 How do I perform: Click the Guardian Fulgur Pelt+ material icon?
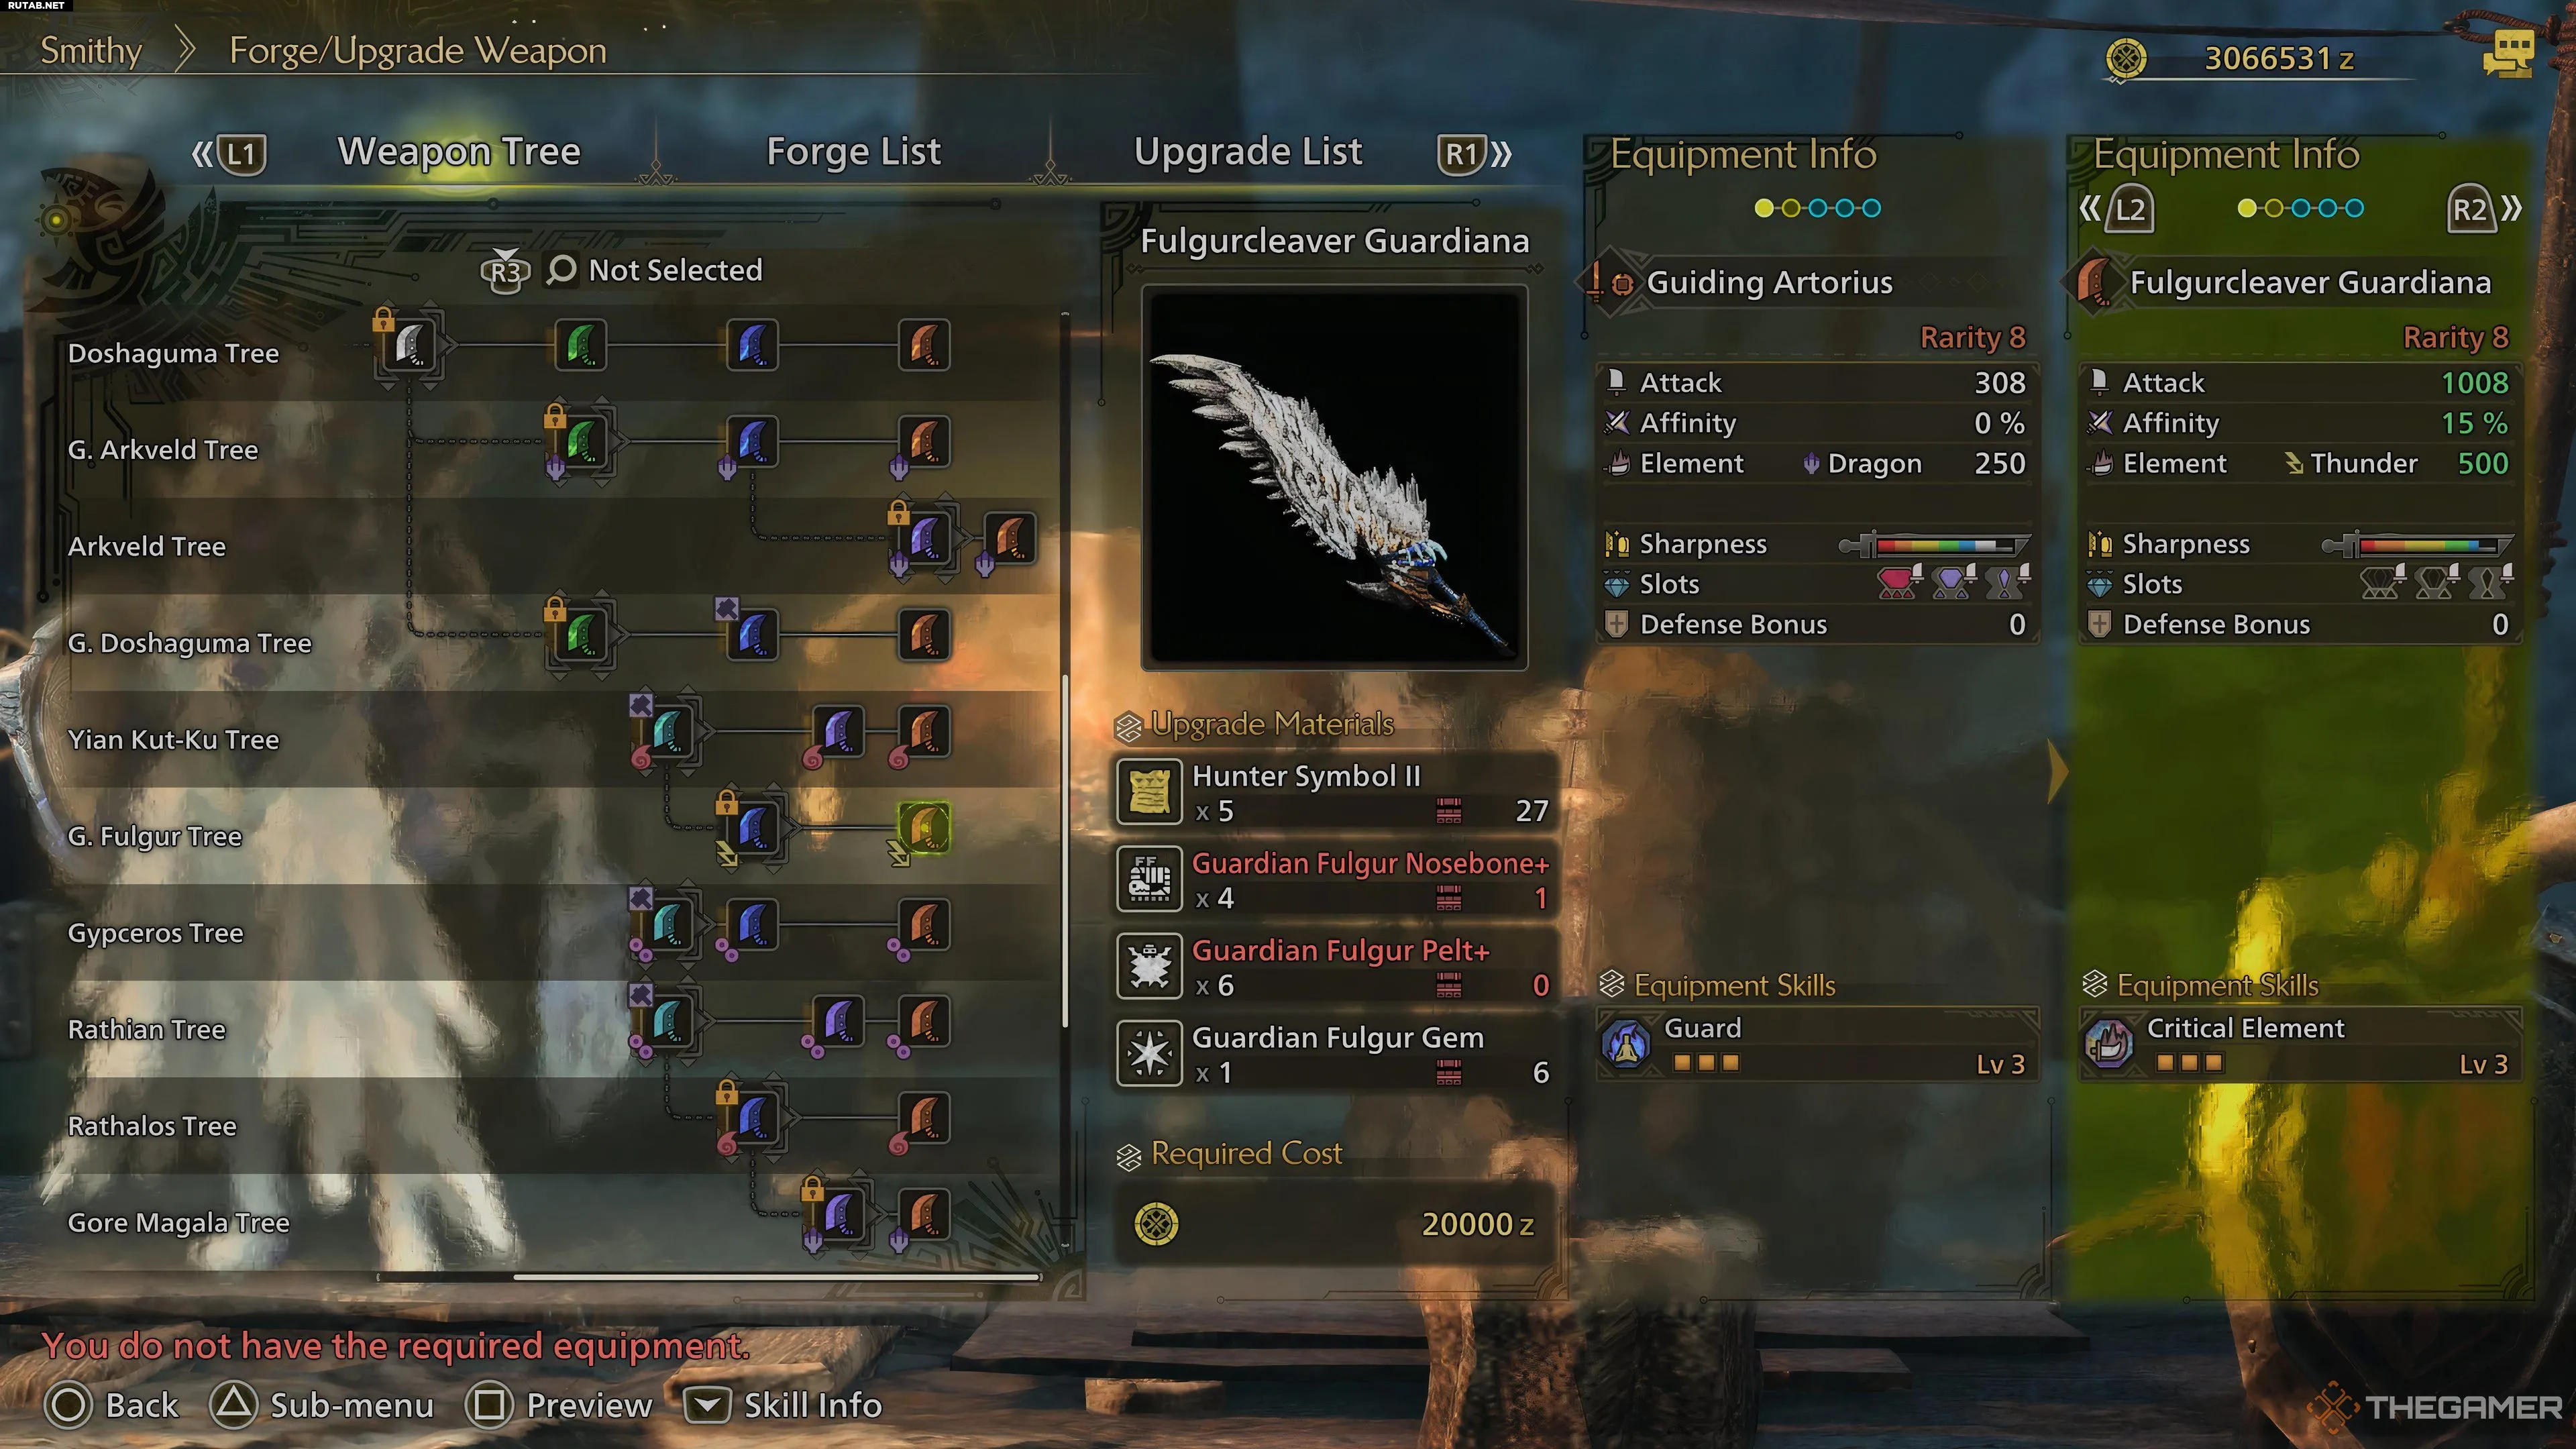1149,967
